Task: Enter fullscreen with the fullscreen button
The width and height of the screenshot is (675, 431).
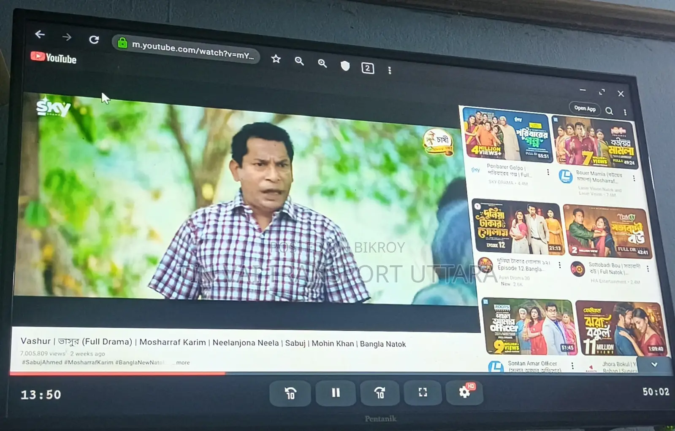Action: (423, 393)
